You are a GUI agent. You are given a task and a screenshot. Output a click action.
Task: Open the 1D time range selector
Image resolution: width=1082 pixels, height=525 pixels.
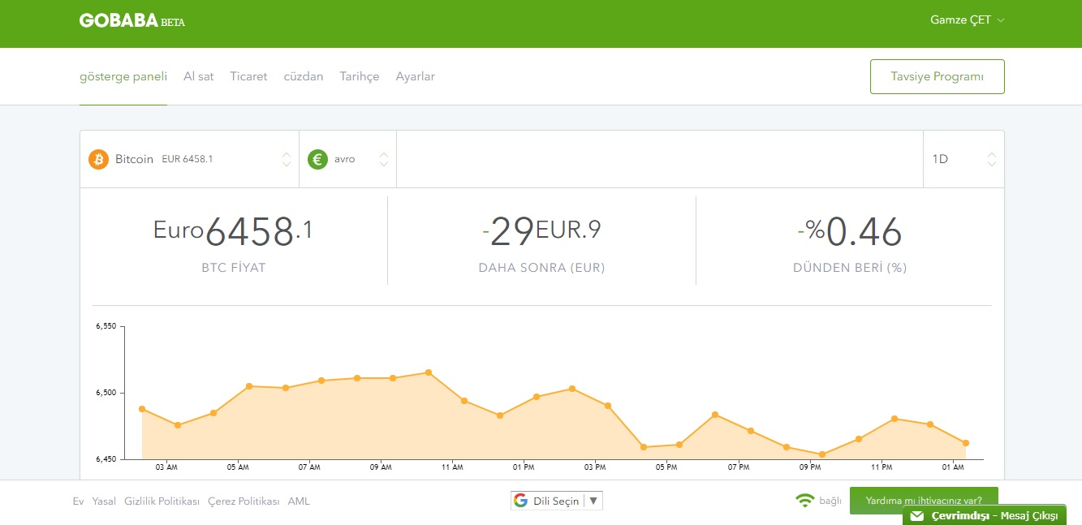pos(963,159)
